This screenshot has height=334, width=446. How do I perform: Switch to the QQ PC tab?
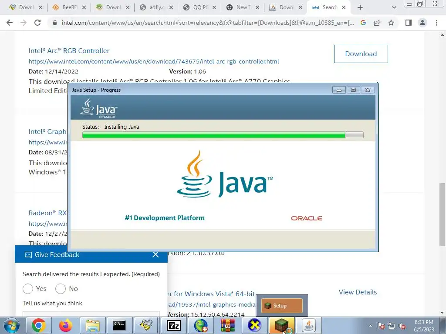click(200, 7)
